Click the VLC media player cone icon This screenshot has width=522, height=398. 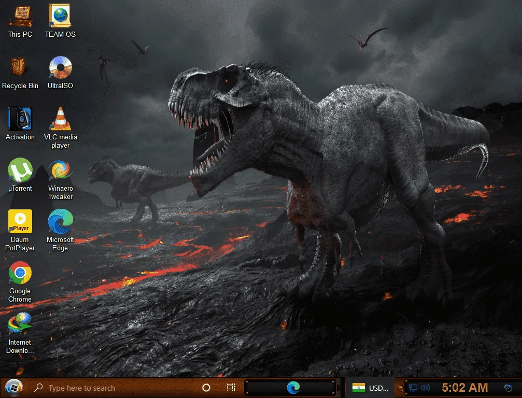point(60,119)
